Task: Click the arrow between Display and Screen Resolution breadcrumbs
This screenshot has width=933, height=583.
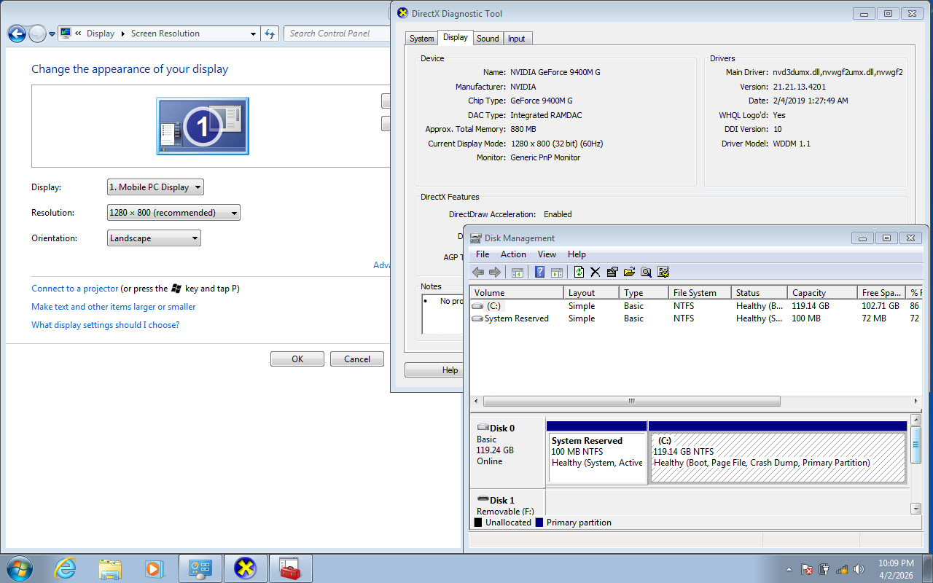Action: click(122, 34)
